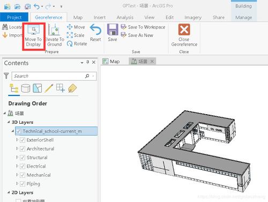Toggle auto-hide pin on Contents pane
The image size is (268, 202).
(87, 62)
